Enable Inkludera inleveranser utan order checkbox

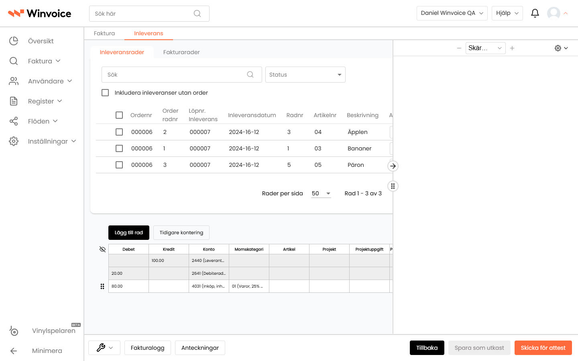point(105,93)
